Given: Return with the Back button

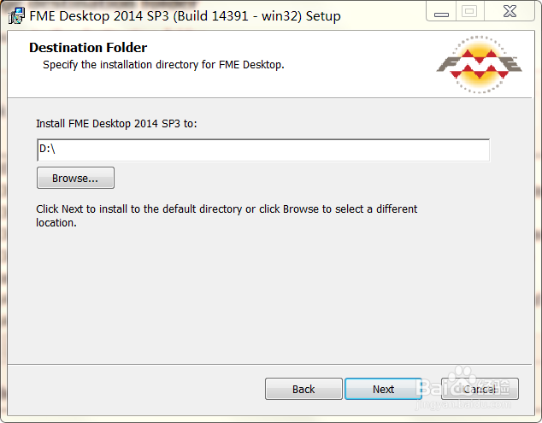Looking at the screenshot, I should point(303,389).
